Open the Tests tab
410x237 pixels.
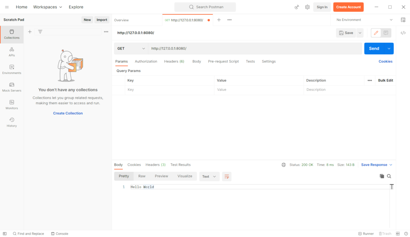click(x=250, y=62)
